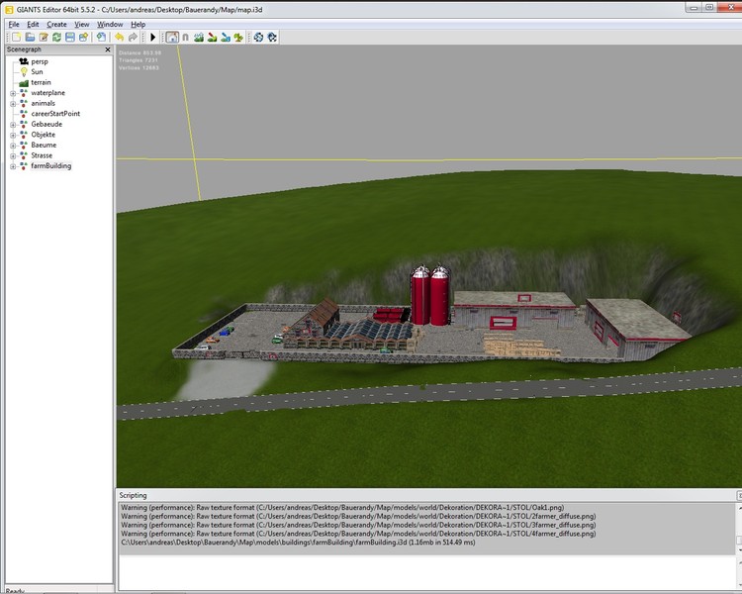Select the farmBuilding node

(51, 165)
